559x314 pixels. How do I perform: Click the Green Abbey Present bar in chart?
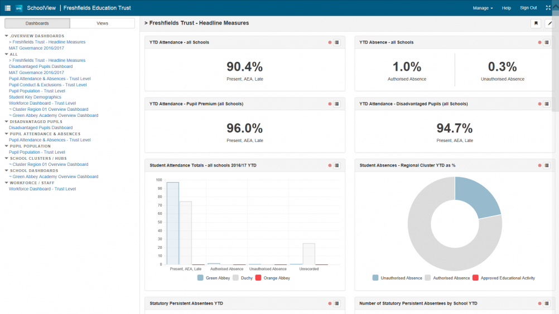tap(173, 223)
